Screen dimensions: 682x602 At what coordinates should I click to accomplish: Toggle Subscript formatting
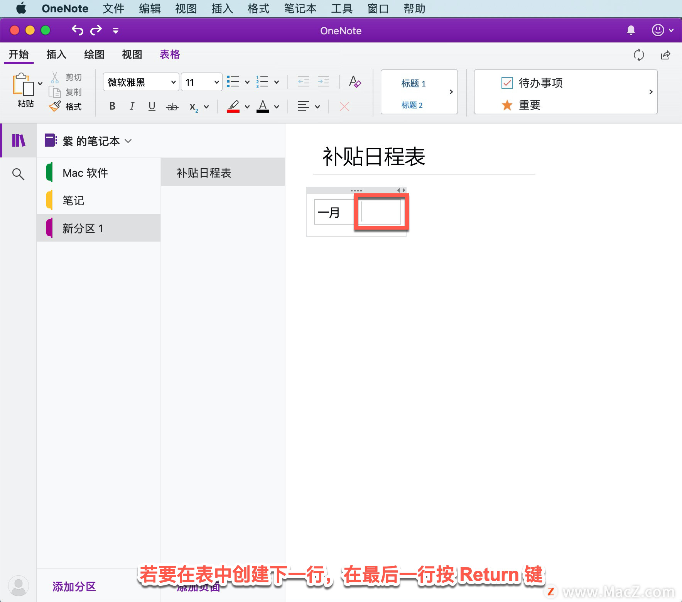coord(194,107)
